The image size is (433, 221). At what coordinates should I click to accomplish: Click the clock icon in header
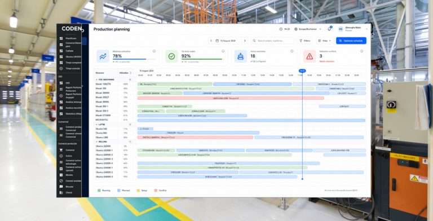(281, 29)
